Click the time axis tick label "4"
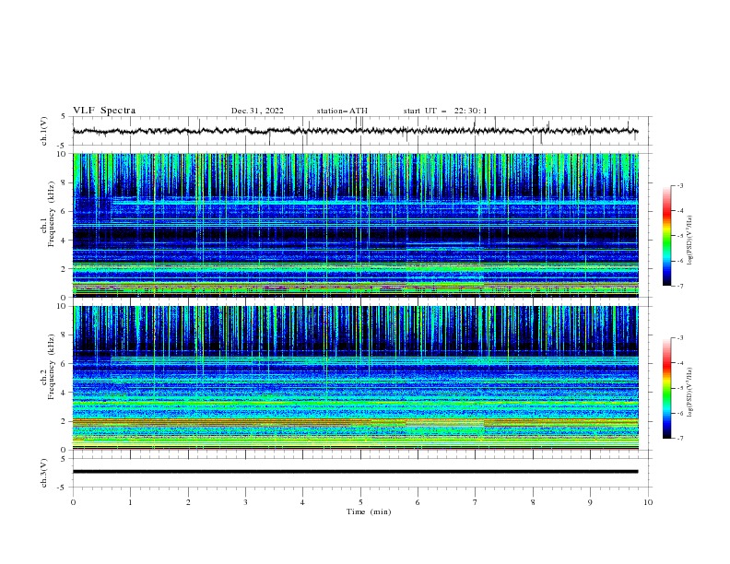The image size is (730, 564). (x=302, y=502)
